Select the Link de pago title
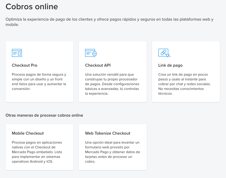Viewport: 226px width, 178px height. click(x=170, y=65)
